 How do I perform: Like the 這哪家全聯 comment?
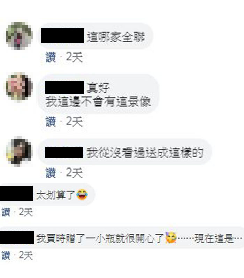(51, 57)
